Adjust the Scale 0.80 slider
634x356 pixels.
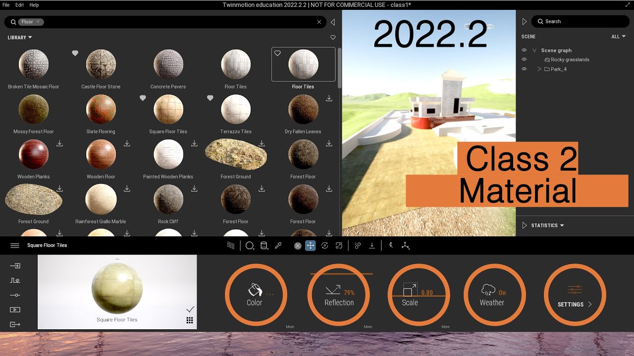tap(419, 296)
